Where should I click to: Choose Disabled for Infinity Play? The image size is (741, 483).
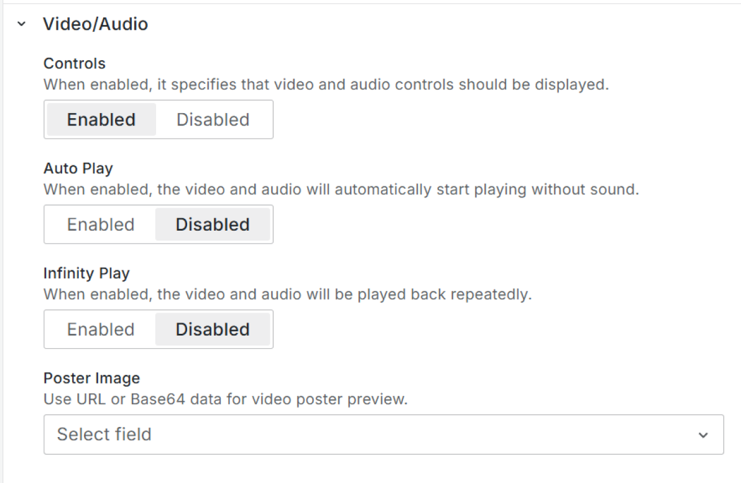pos(213,329)
